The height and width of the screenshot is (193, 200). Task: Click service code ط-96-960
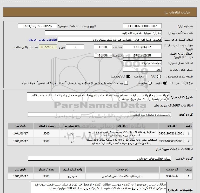tap(172, 176)
